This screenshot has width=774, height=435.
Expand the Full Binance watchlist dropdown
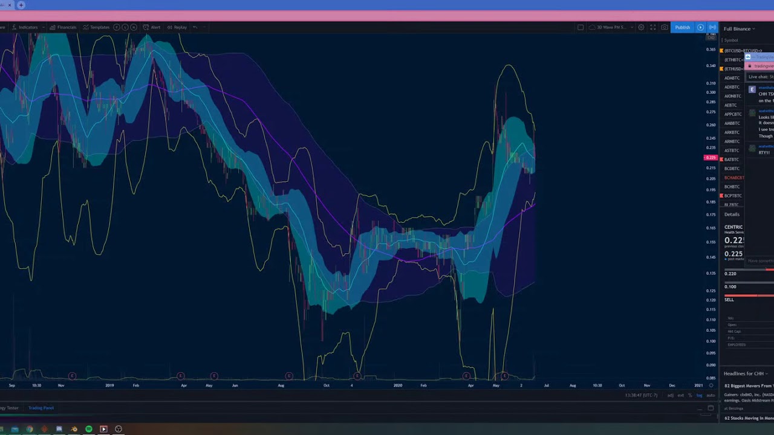pos(739,28)
